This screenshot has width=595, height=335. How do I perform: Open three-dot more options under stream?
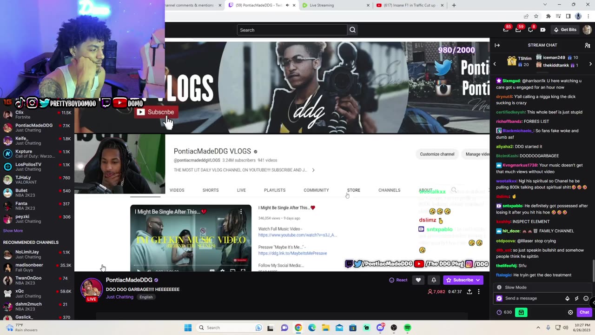point(479,292)
